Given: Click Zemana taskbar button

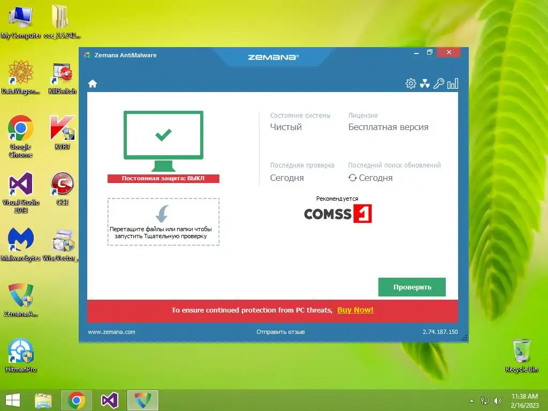Looking at the screenshot, I should tap(142, 400).
